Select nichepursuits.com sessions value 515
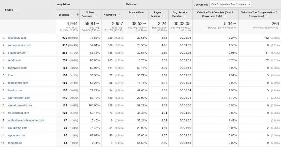This screenshot has width=281, height=147. pyautogui.click(x=65, y=45)
